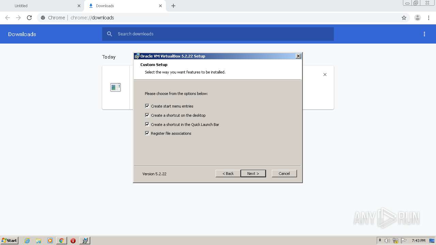Click the Chrome site info icon
Image resolution: width=436 pixels, height=245 pixels.
click(43, 18)
